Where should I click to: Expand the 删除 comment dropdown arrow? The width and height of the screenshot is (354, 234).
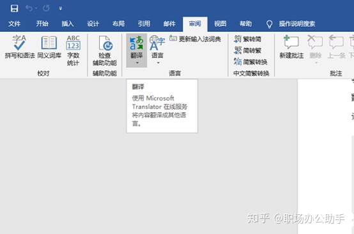coord(316,63)
